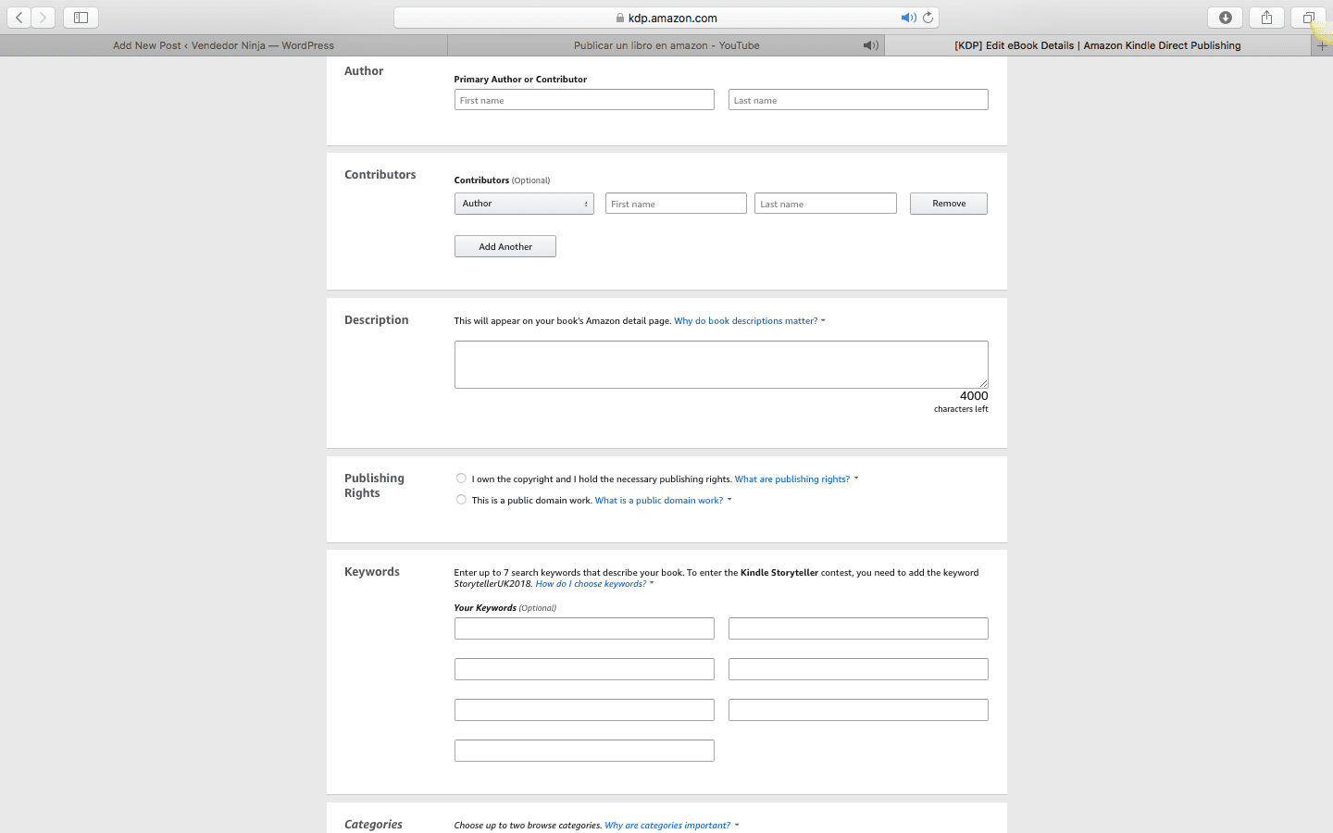Click third-row left keyword field
Viewport: 1333px width, 833px height.
[x=584, y=710]
